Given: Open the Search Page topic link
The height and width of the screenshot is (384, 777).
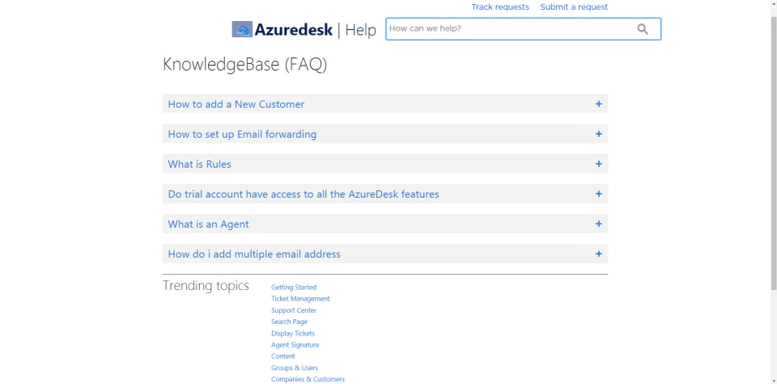Looking at the screenshot, I should [x=289, y=322].
